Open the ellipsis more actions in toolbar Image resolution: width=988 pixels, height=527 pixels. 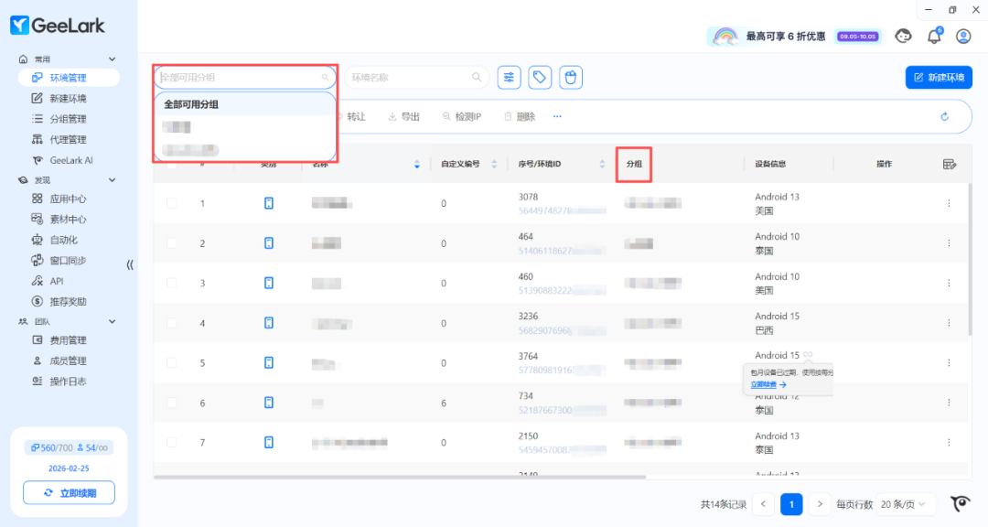pos(557,116)
